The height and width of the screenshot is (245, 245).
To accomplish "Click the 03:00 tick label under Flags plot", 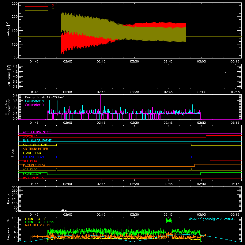I will [x=202, y=184].
